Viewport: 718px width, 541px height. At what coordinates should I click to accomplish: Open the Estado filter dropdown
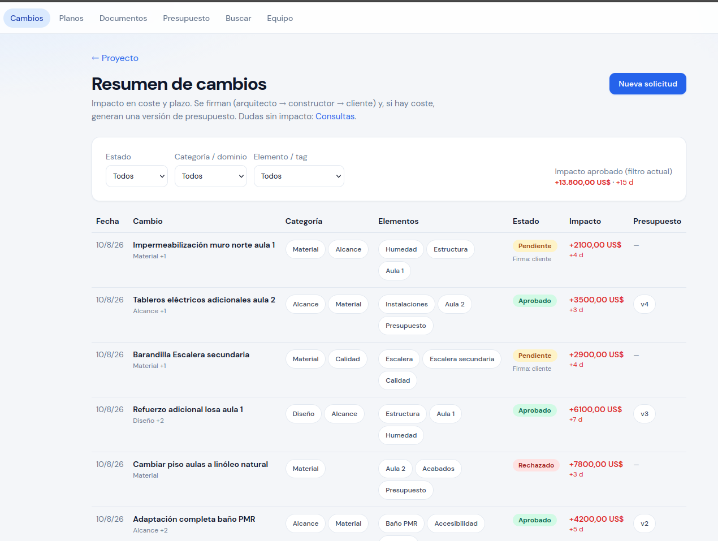pos(137,176)
